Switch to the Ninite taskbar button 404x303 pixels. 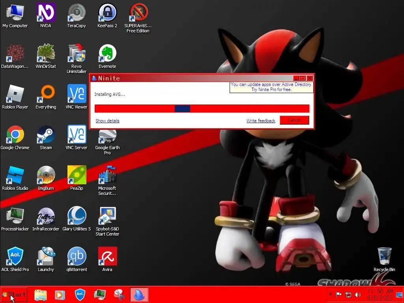point(139,295)
